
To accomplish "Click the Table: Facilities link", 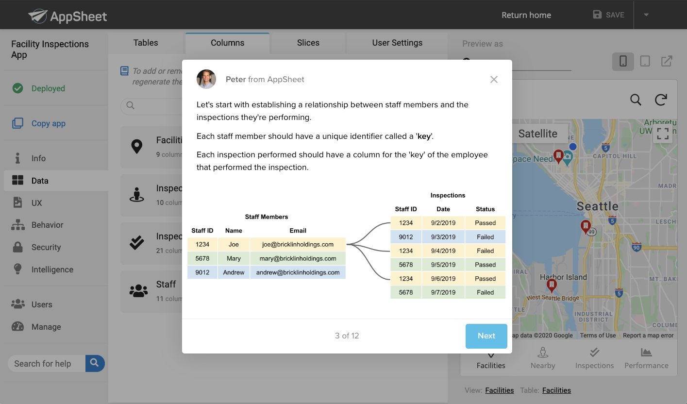I will (x=556, y=390).
